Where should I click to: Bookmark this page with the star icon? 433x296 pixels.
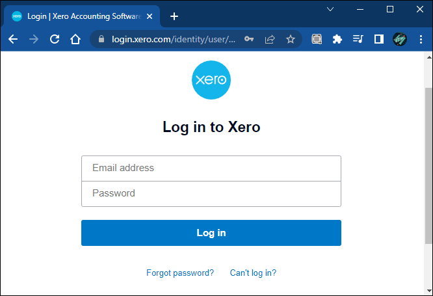point(290,39)
